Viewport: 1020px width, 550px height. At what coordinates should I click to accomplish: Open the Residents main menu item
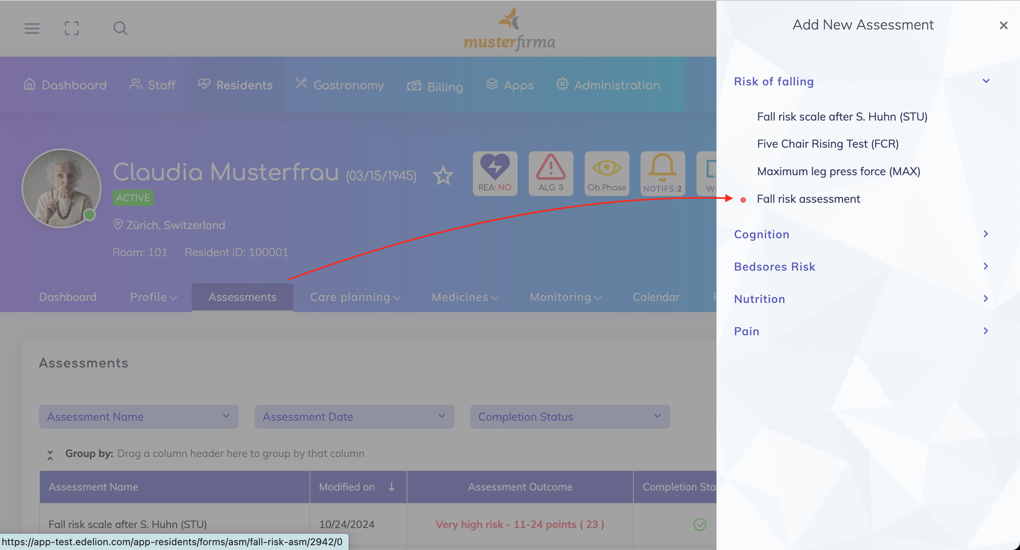pyautogui.click(x=235, y=85)
